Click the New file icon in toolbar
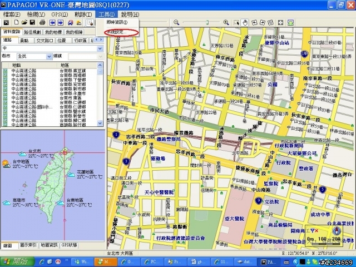The width and height of the screenshot is (356, 267). click(16, 22)
